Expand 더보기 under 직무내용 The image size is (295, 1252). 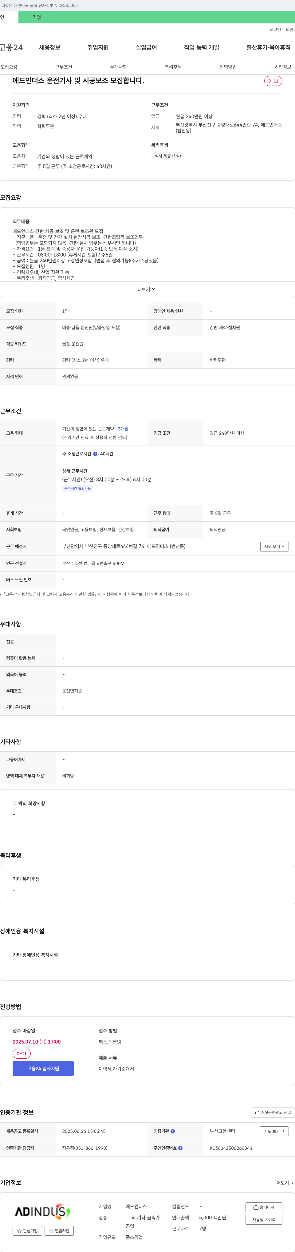[x=147, y=289]
